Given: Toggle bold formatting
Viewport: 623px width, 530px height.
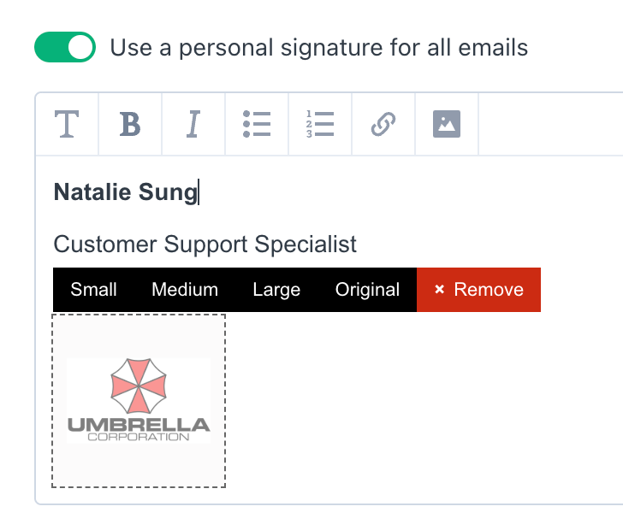Looking at the screenshot, I should click(x=130, y=124).
